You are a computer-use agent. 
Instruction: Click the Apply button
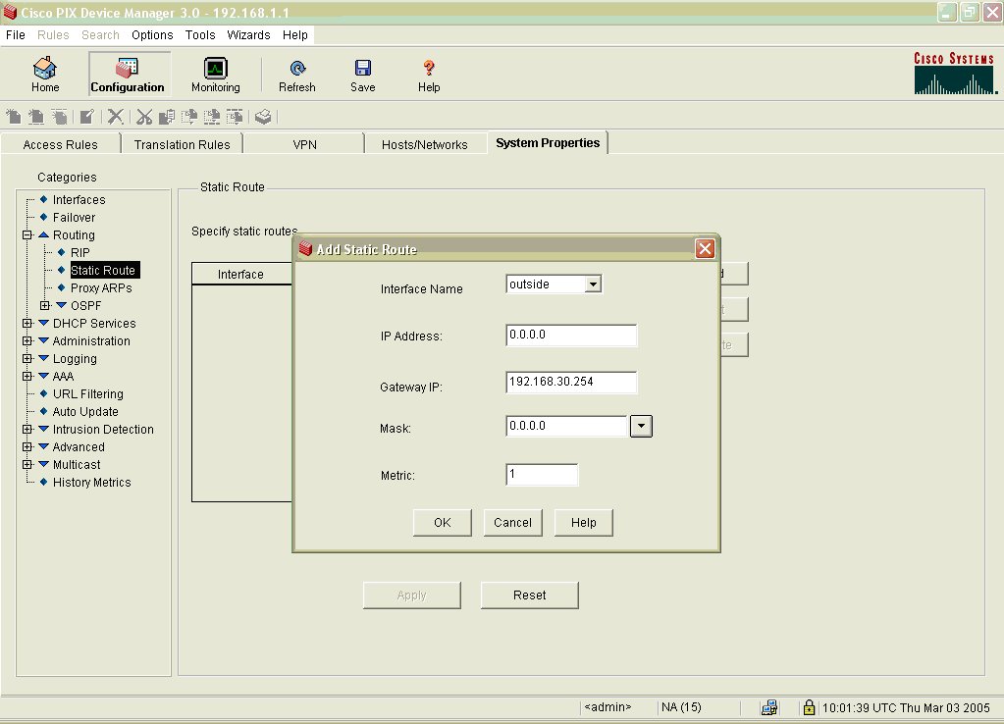pyautogui.click(x=412, y=595)
